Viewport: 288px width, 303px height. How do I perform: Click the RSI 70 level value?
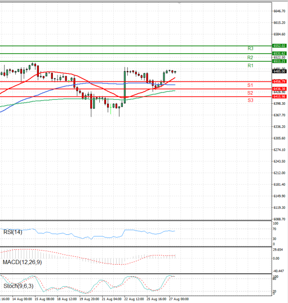pyautogui.click(x=274, y=229)
